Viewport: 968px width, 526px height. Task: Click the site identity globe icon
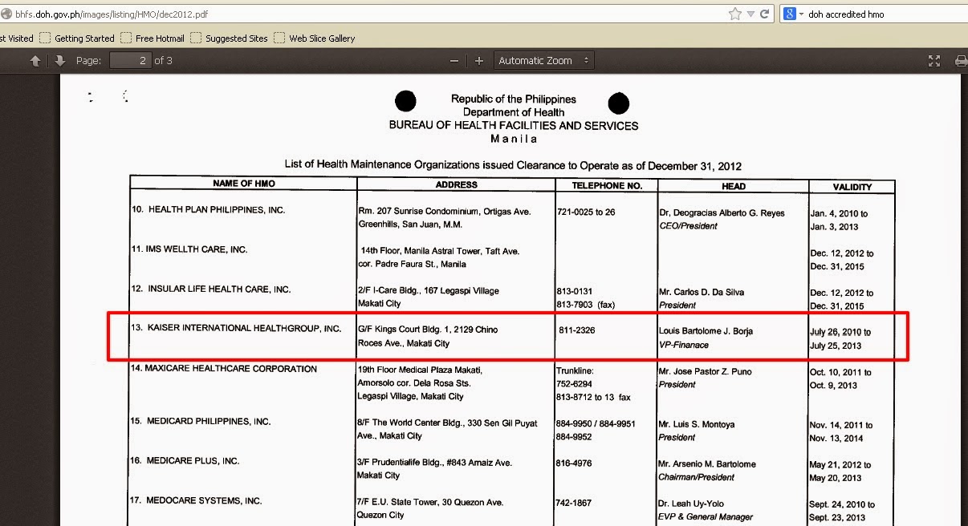click(6, 14)
